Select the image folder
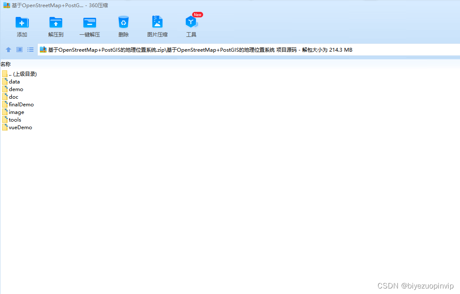Image resolution: width=460 pixels, height=294 pixels. (13, 112)
